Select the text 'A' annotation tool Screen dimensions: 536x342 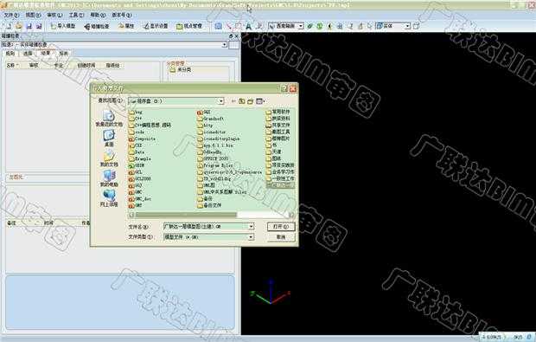point(248,26)
